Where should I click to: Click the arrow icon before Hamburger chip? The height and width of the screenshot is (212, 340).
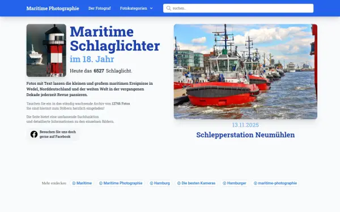[x=224, y=183]
